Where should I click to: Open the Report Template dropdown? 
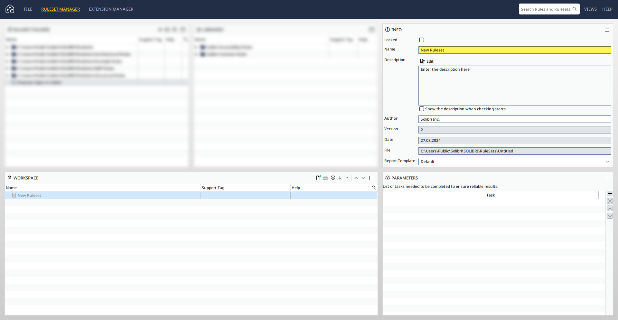515,161
